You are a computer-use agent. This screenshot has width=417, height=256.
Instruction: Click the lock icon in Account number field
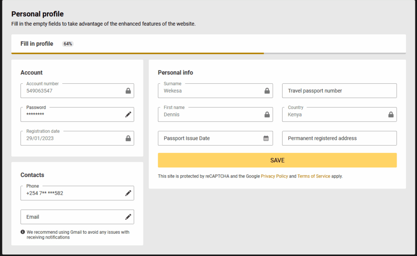coord(128,91)
